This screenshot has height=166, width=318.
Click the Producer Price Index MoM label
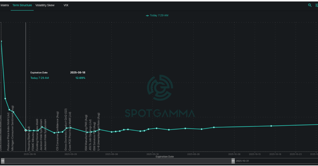tap(8, 132)
